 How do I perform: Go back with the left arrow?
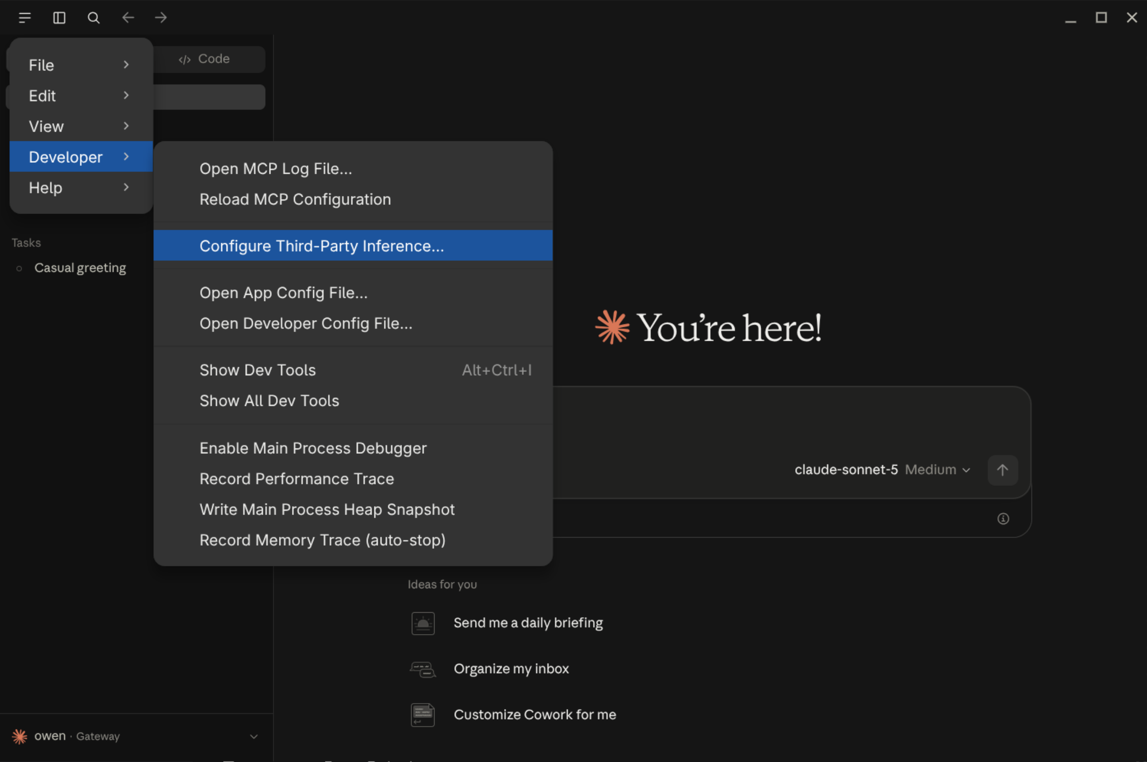click(128, 18)
